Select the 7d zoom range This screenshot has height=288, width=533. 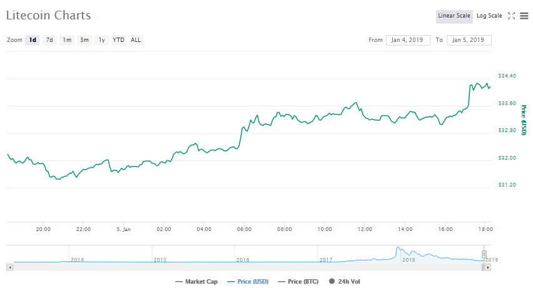click(49, 40)
